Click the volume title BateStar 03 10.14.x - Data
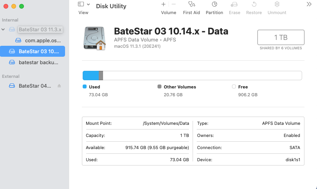317x189 pixels. [171, 31]
